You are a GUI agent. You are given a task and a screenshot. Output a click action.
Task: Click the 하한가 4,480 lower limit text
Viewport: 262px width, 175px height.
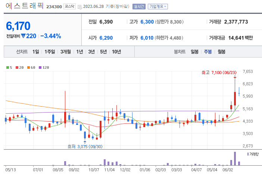169,38
